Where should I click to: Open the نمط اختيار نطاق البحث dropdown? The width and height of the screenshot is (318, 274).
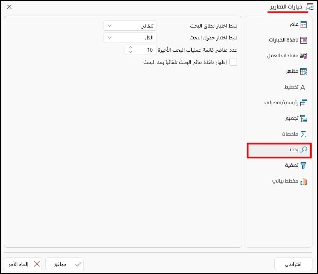pos(130,26)
